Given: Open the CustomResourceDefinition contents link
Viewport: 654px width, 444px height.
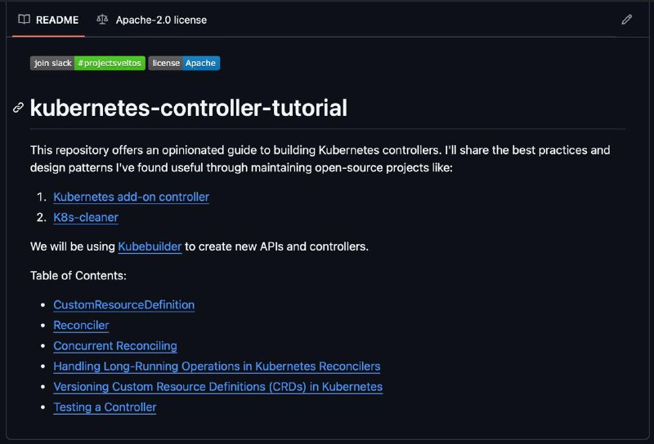Looking at the screenshot, I should pos(124,304).
